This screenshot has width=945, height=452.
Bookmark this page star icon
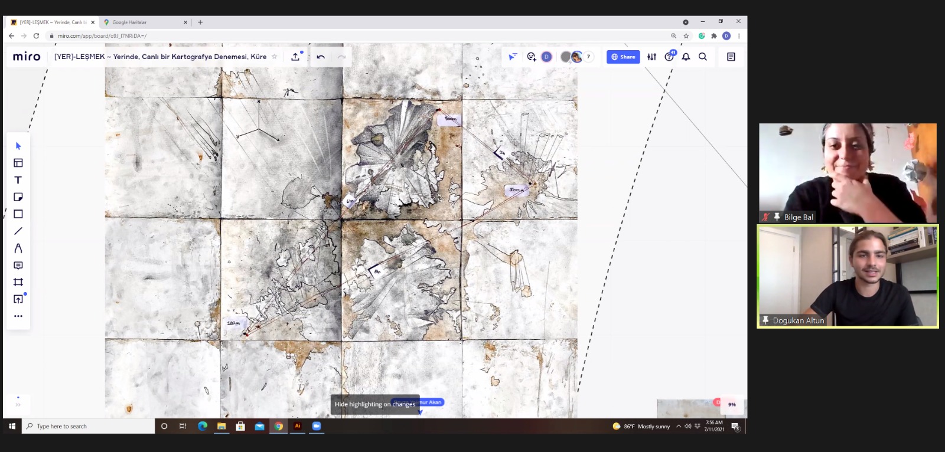tap(686, 36)
